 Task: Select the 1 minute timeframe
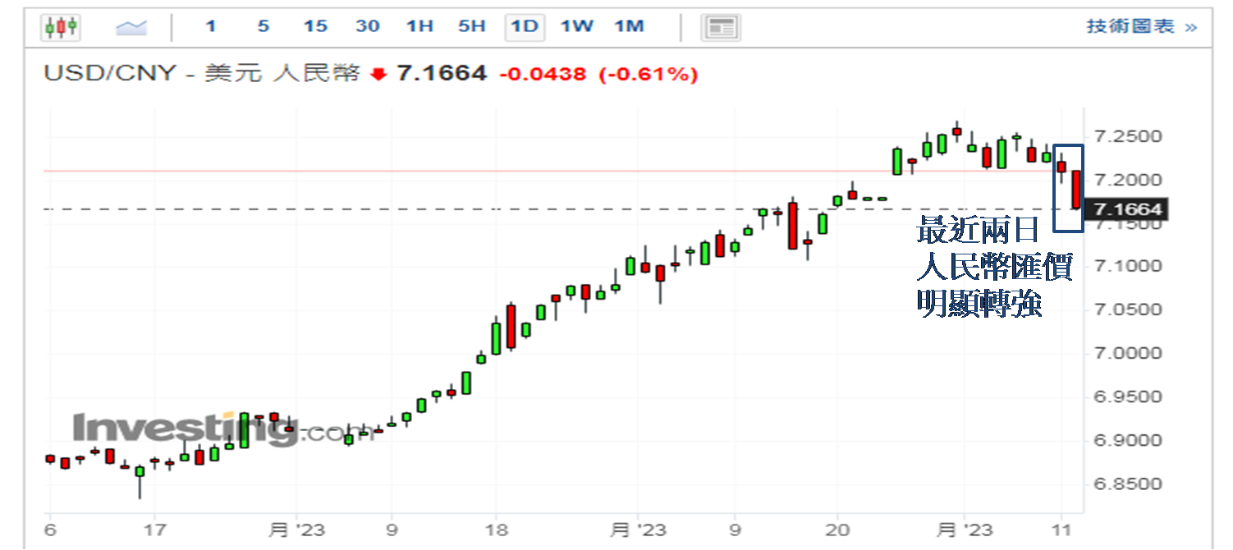(x=211, y=26)
